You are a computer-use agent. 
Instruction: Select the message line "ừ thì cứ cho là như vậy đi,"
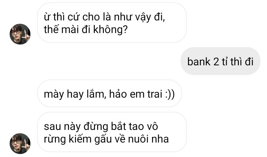point(104,17)
